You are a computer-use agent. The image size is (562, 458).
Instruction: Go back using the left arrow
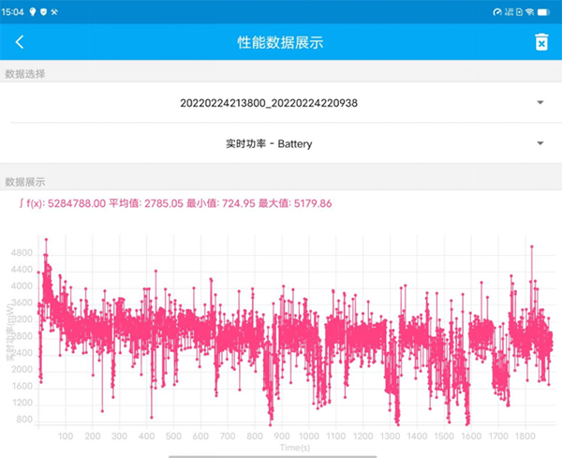[20, 42]
